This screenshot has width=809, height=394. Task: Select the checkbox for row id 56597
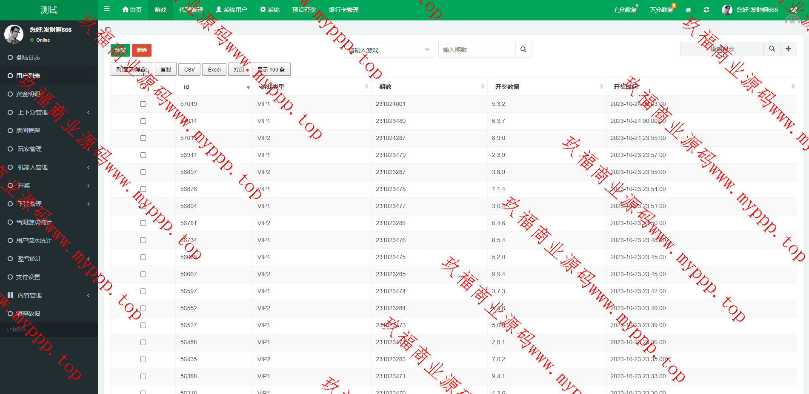pyautogui.click(x=143, y=291)
